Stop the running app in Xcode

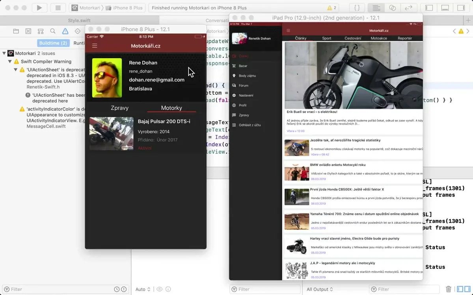[x=58, y=7]
